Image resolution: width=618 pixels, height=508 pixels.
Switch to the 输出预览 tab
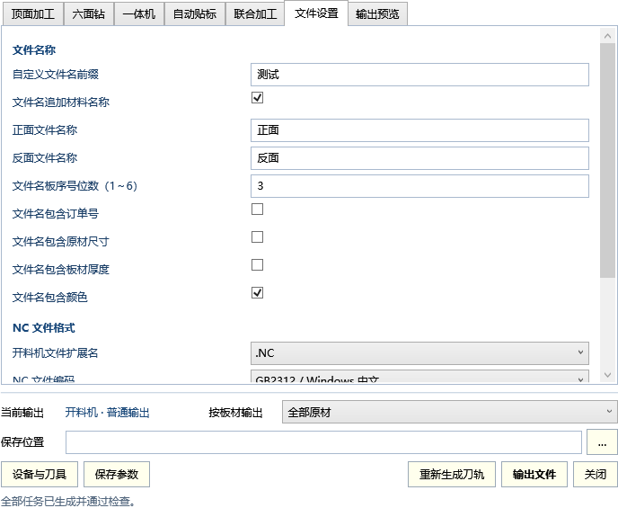[x=377, y=14]
